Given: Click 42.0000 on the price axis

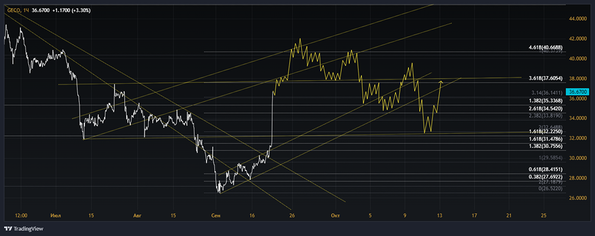Looking at the screenshot, I should click(x=578, y=39).
